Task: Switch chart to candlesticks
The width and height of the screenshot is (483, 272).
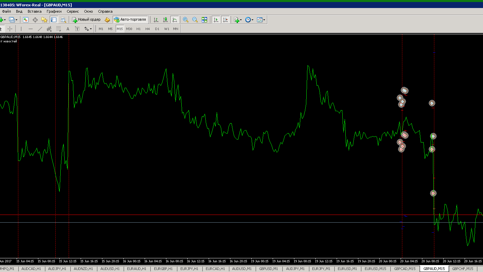Action: click(165, 20)
